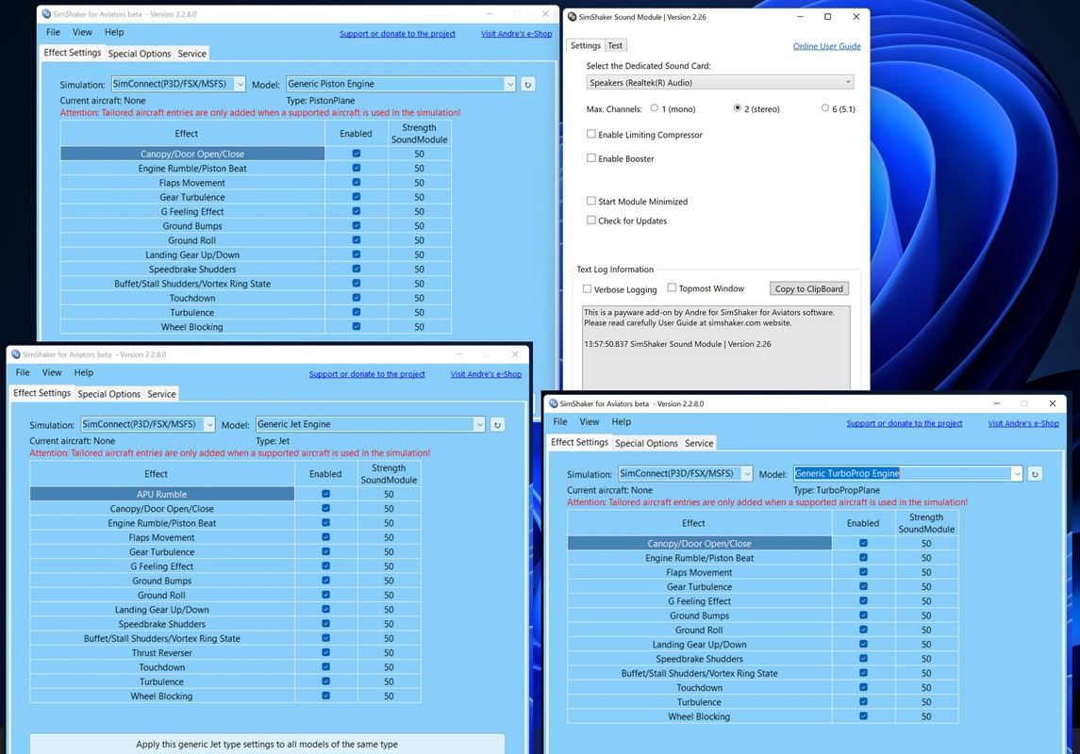Tick the Topmost Window checkbox

tap(672, 288)
